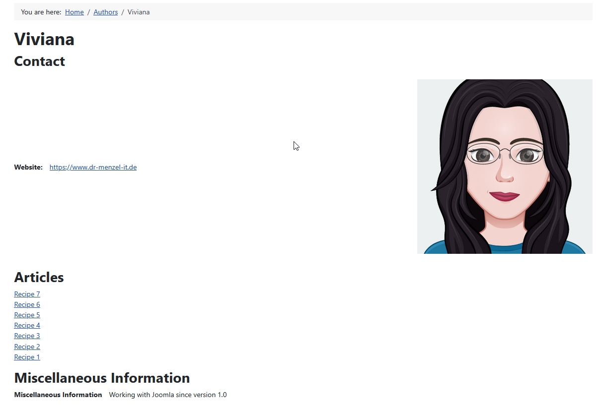
Task: Click the Articles section heading
Action: pos(39,278)
